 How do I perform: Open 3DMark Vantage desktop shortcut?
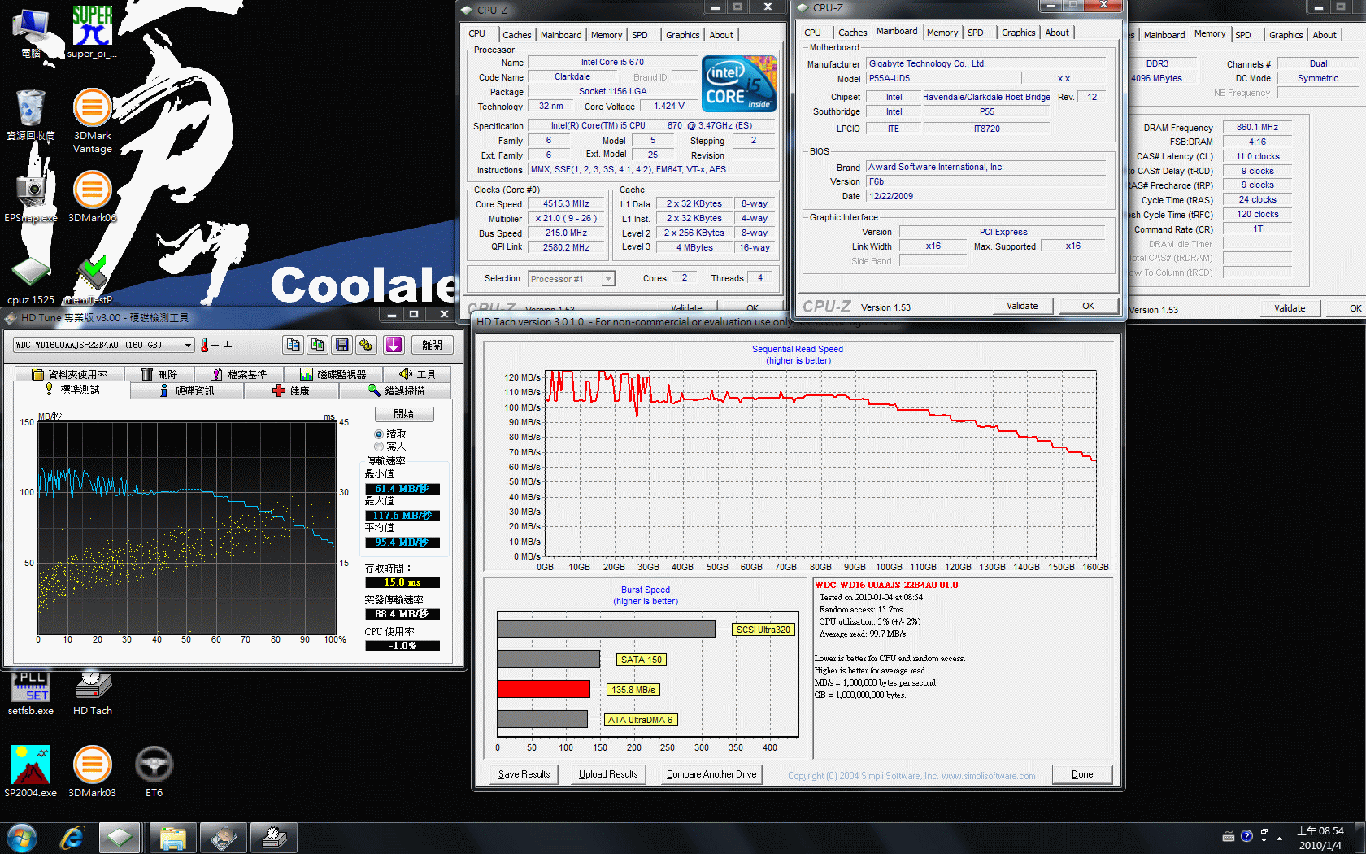click(92, 121)
